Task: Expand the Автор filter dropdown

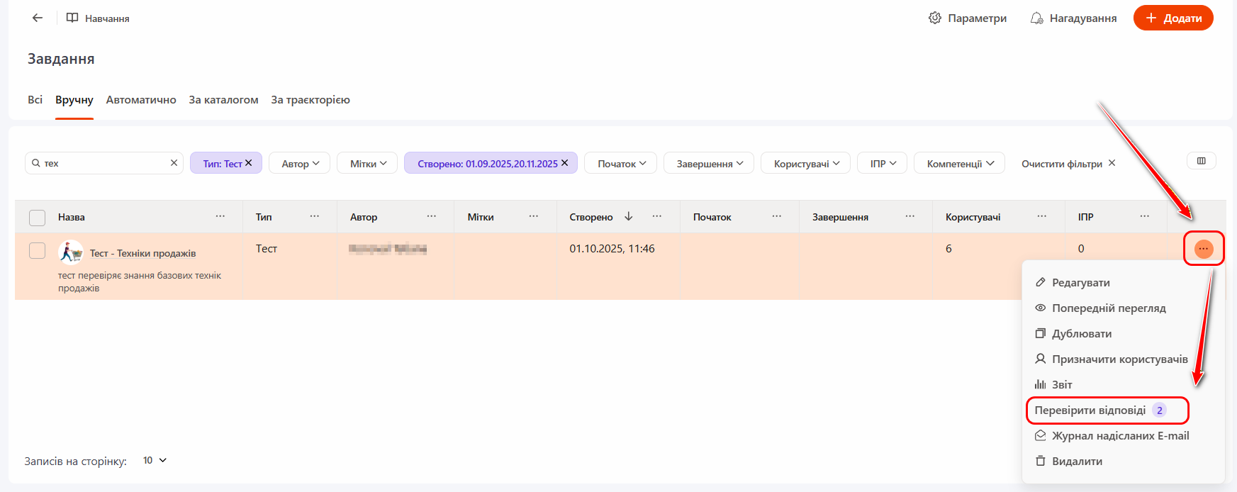Action: coord(300,164)
